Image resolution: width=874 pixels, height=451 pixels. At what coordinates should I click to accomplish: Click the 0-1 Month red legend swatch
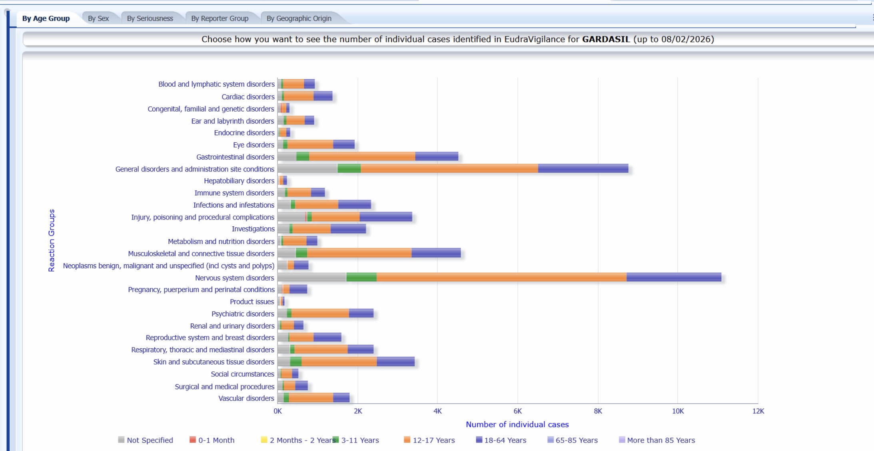(x=193, y=440)
